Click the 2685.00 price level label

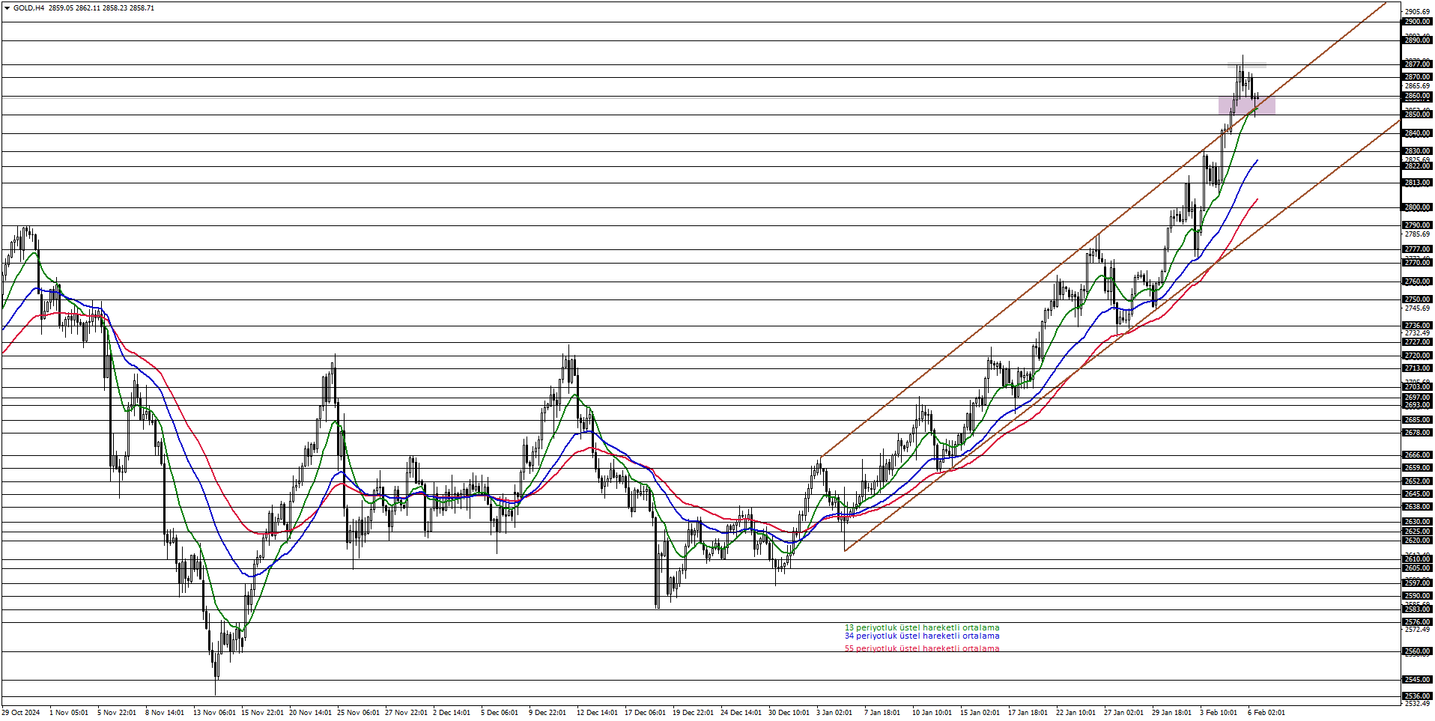coord(1417,420)
